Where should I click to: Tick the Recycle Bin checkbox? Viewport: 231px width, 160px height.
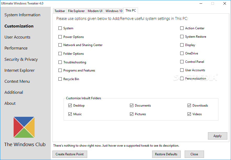click(60, 79)
